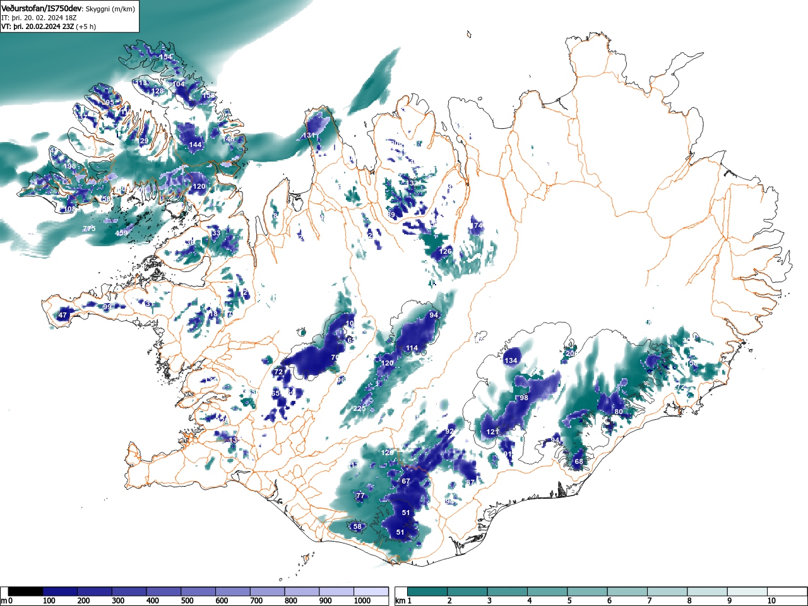
Task: Choose the 400–500 m legend swatch
Action: [x=163, y=591]
